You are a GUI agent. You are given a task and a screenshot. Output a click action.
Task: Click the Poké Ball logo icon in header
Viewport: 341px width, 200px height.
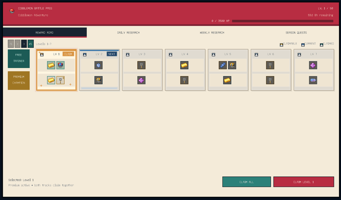coord(12,11)
